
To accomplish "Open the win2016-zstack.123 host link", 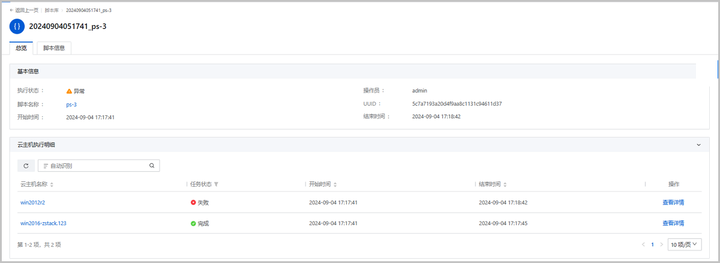I will click(43, 223).
